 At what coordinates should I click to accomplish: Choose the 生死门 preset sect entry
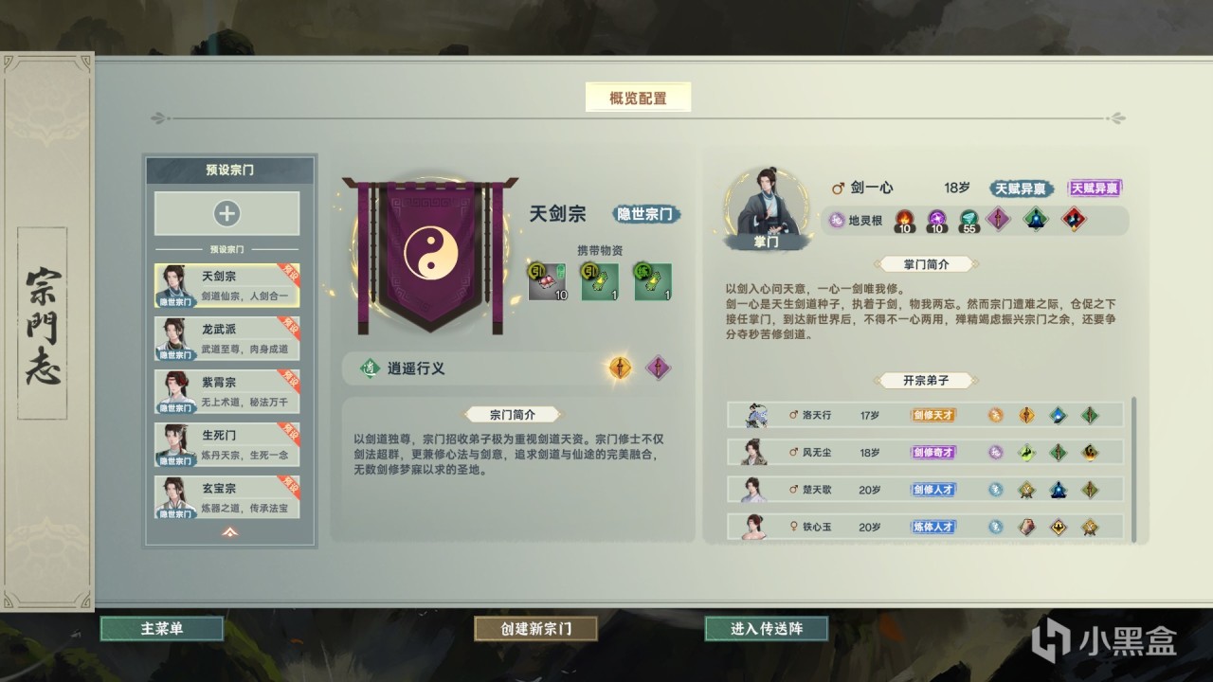click(x=226, y=444)
